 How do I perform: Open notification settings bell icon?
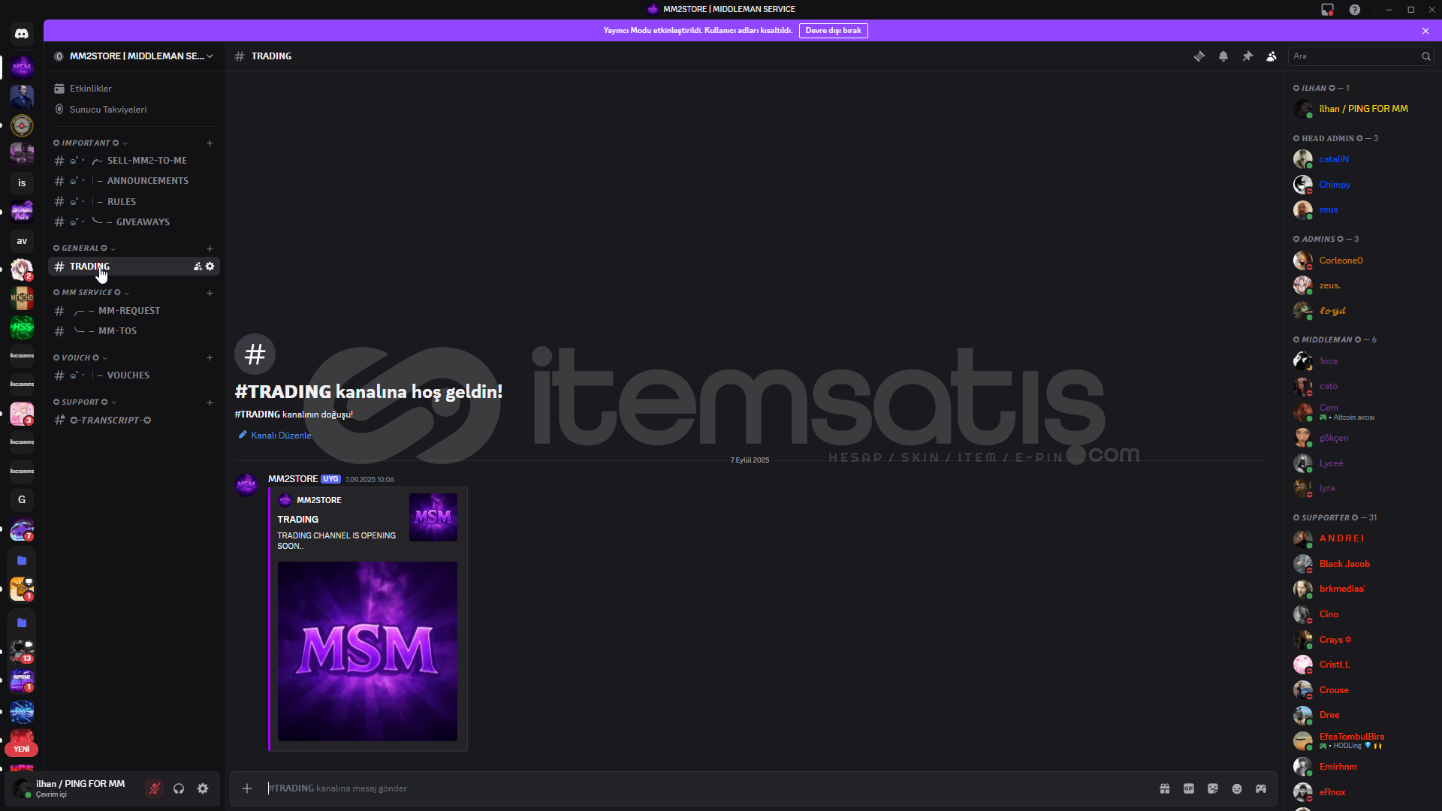pos(1223,56)
